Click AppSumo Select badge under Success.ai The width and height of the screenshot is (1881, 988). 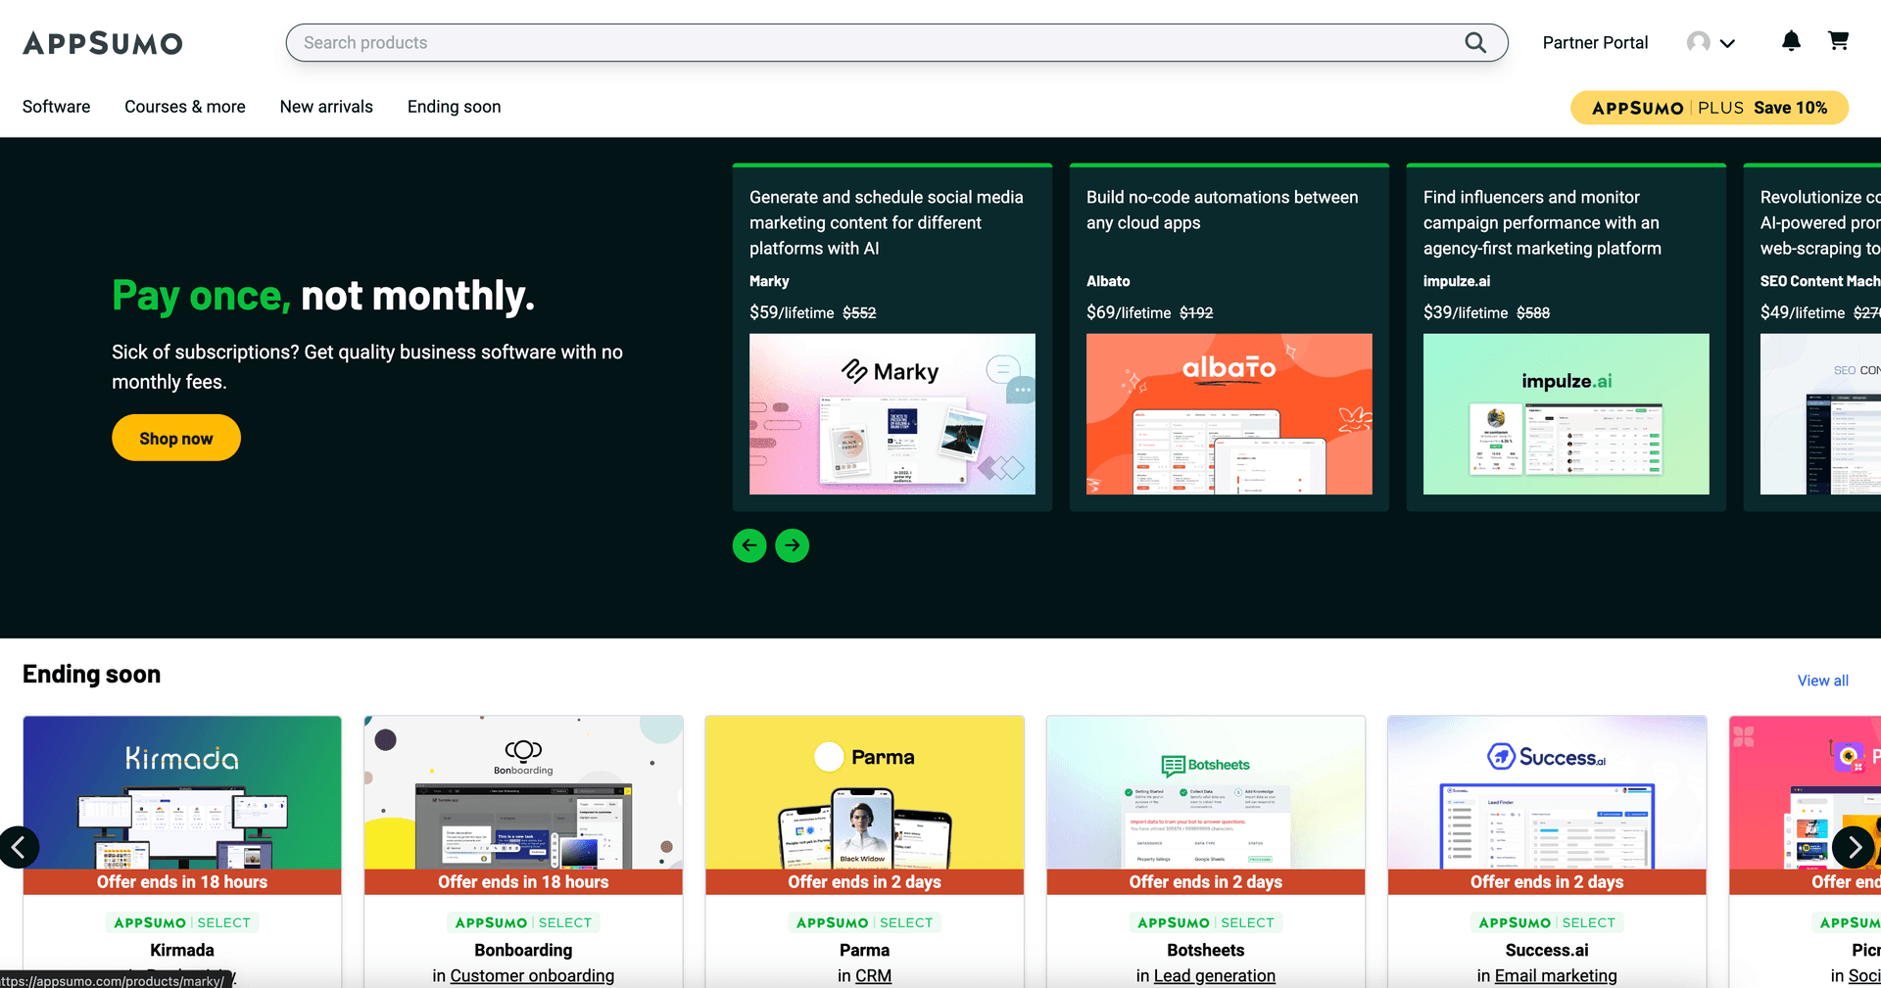pyautogui.click(x=1547, y=922)
